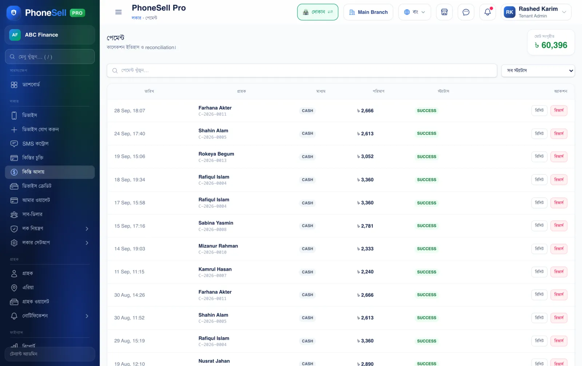Click the plus icon for ডিভাইস যোগ করুন

[x=14, y=130]
